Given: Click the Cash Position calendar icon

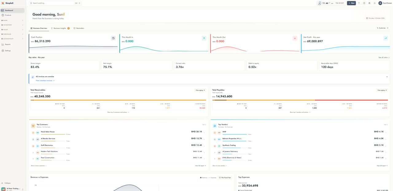Looking at the screenshot, I should point(113,38).
